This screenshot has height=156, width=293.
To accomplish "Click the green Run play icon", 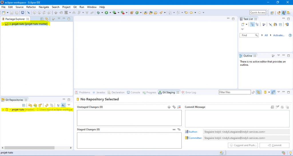I will click(x=106, y=13).
